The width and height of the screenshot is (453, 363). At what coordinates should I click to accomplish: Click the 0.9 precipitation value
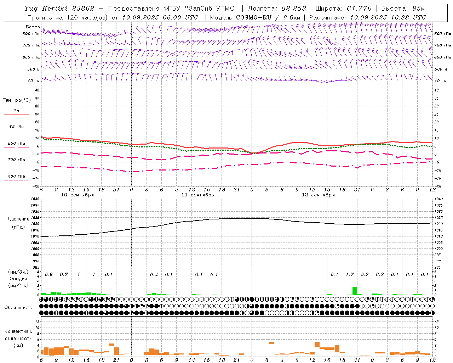tap(49, 275)
